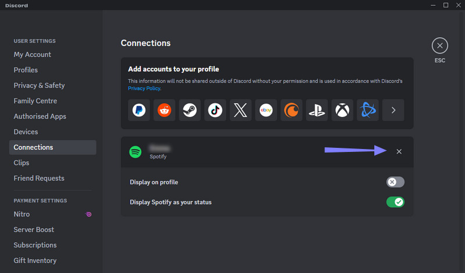Minimize the Discord window
465x273 pixels.
[x=433, y=5]
